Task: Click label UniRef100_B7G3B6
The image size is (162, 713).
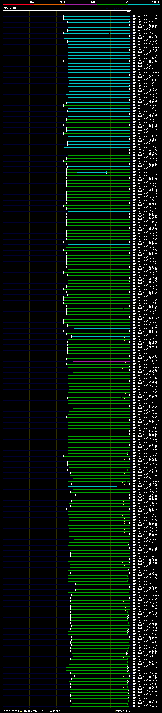Action: (x=145, y=592)
